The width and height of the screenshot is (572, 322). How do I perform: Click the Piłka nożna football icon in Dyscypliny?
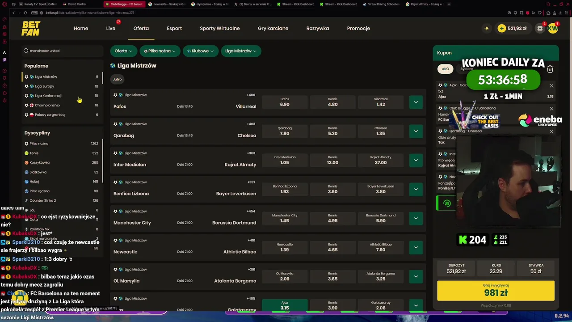tap(26, 144)
